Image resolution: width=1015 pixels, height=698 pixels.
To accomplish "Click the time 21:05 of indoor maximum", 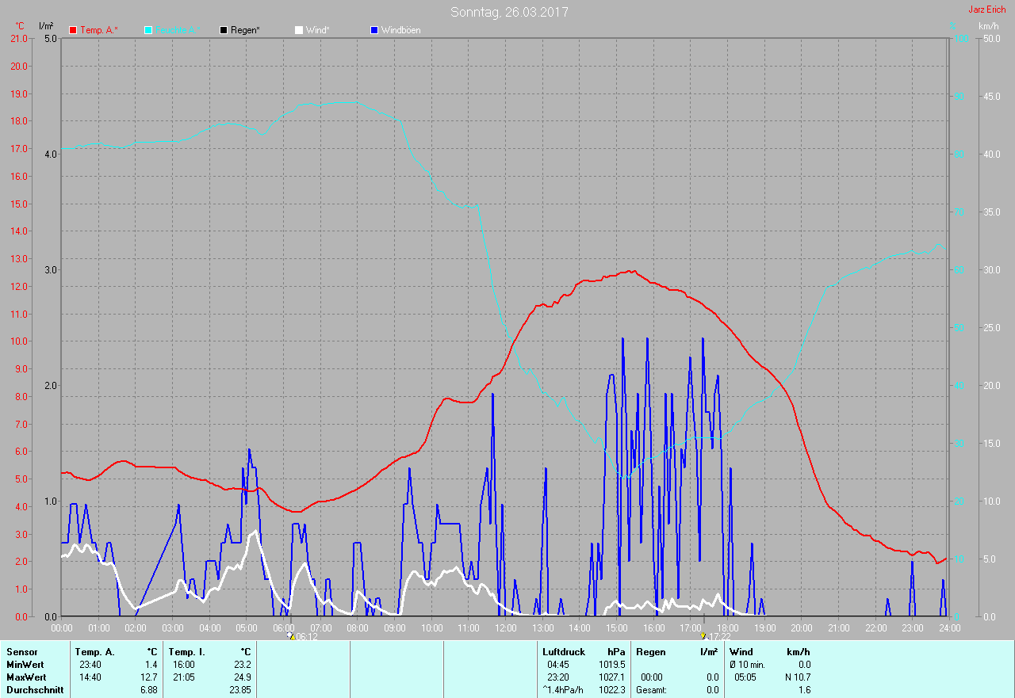I will pos(184,677).
